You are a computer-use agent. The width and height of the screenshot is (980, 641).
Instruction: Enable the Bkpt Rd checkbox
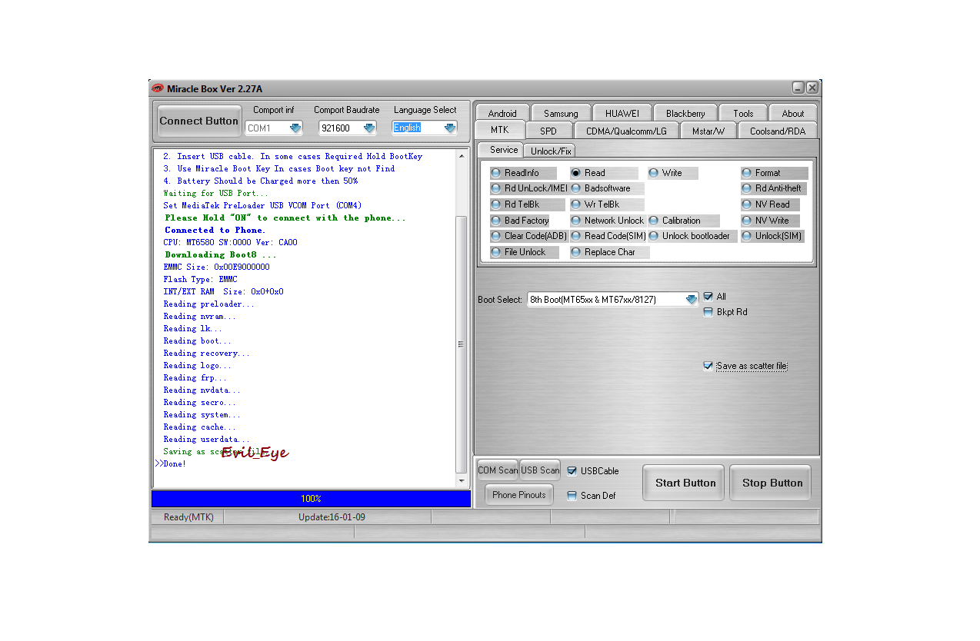click(708, 312)
